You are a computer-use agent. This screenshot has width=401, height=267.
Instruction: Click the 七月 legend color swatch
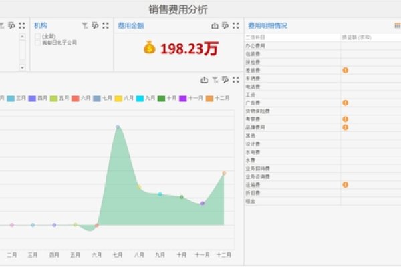(97, 98)
